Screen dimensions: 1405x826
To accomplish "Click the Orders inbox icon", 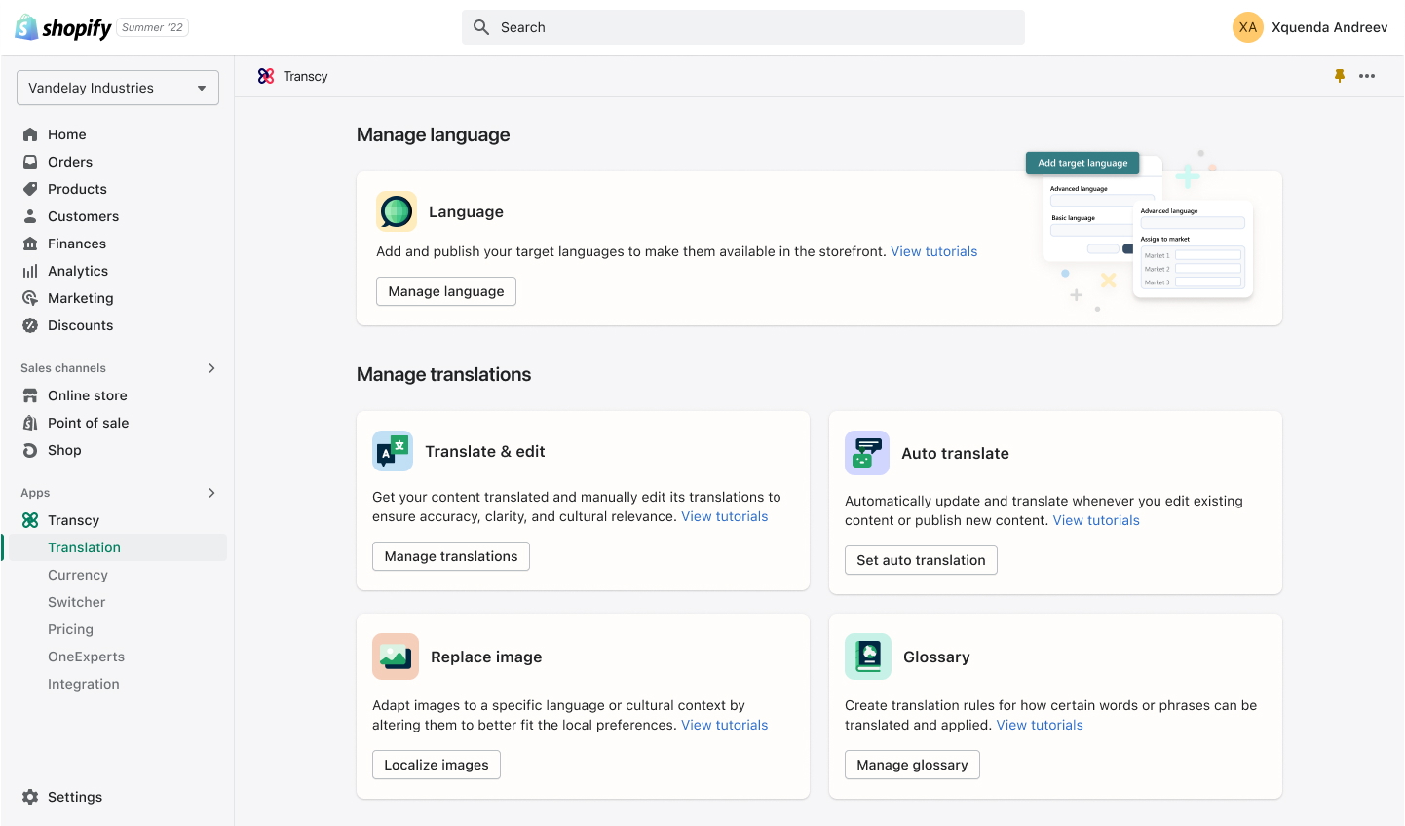I will (x=30, y=162).
